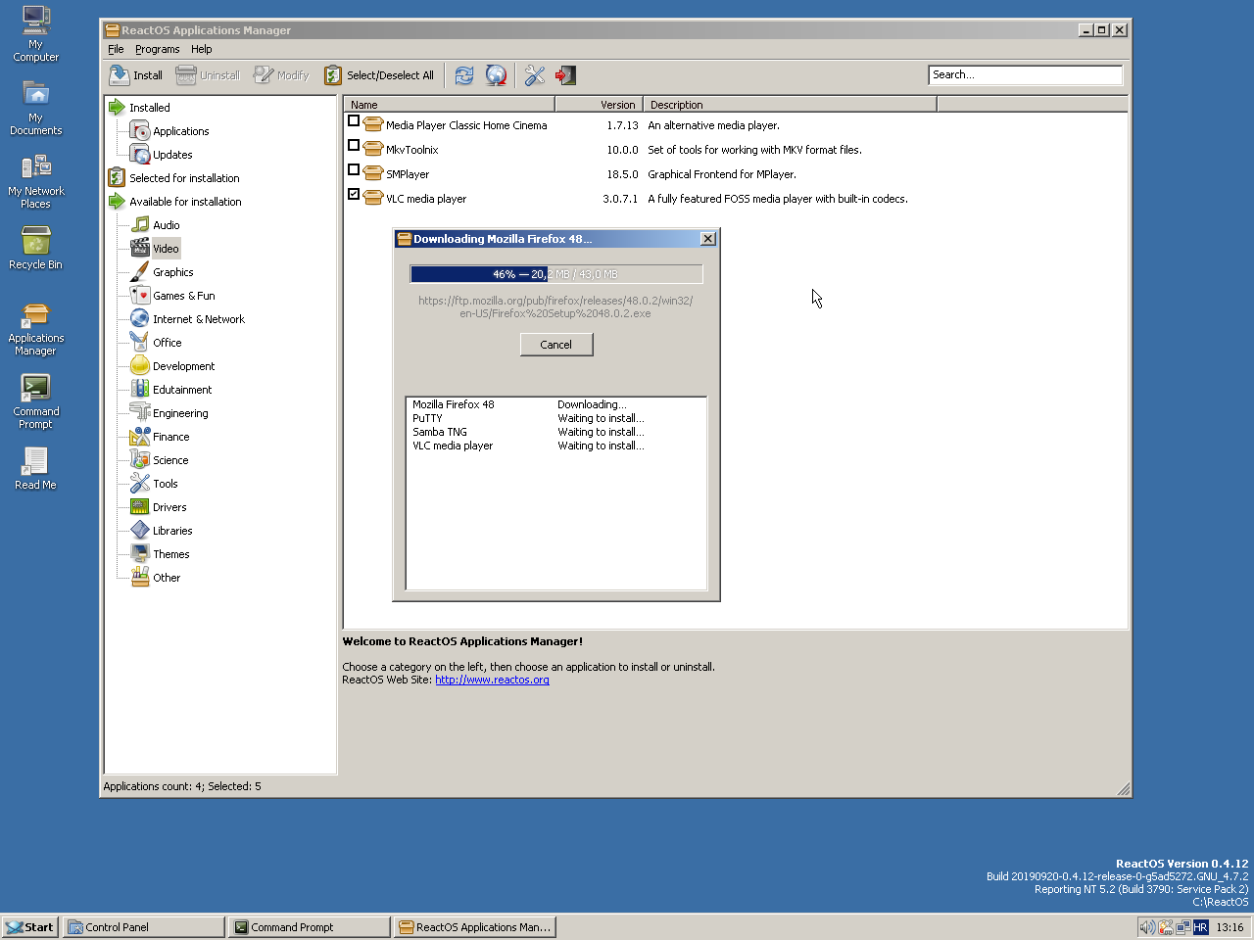Screen dimensions: 1254x940
Task: Open the Games & Fun category
Action: click(x=183, y=296)
